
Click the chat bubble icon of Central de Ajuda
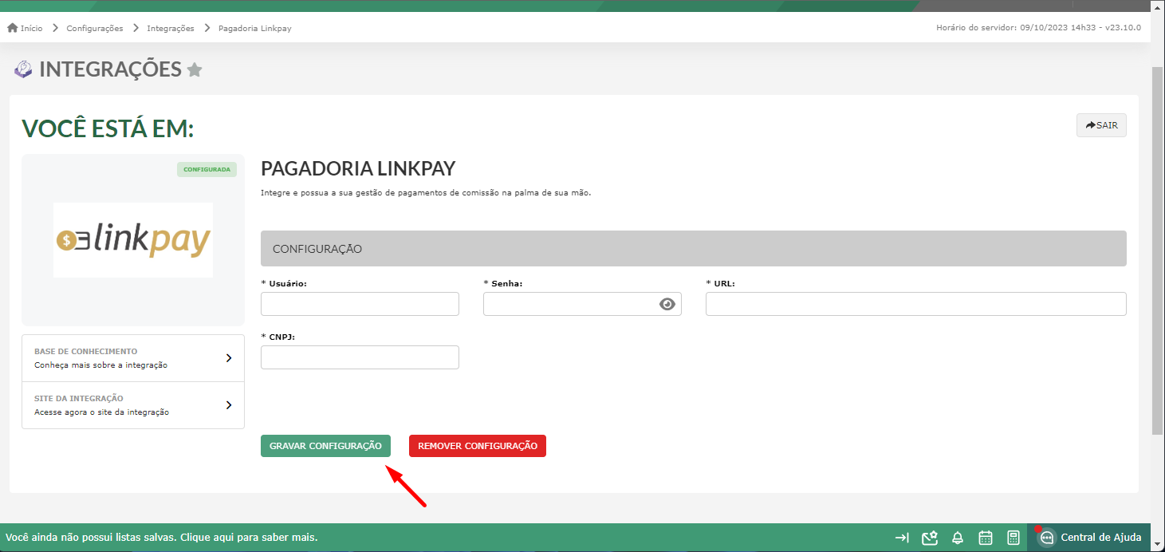1047,538
